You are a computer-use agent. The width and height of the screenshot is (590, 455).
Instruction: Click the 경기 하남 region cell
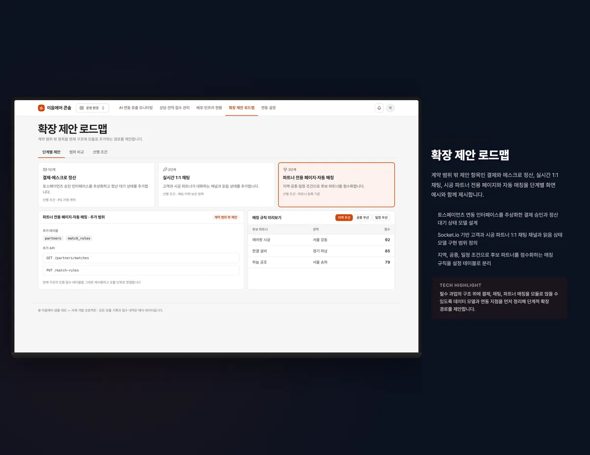pyautogui.click(x=320, y=251)
